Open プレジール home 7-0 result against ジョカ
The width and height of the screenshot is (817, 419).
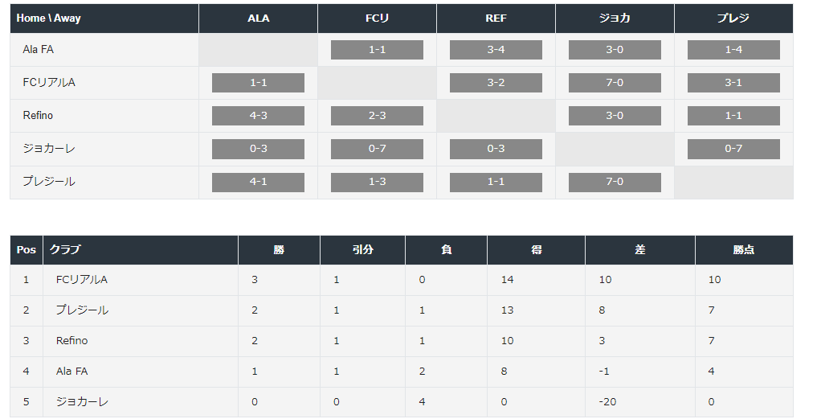(615, 182)
